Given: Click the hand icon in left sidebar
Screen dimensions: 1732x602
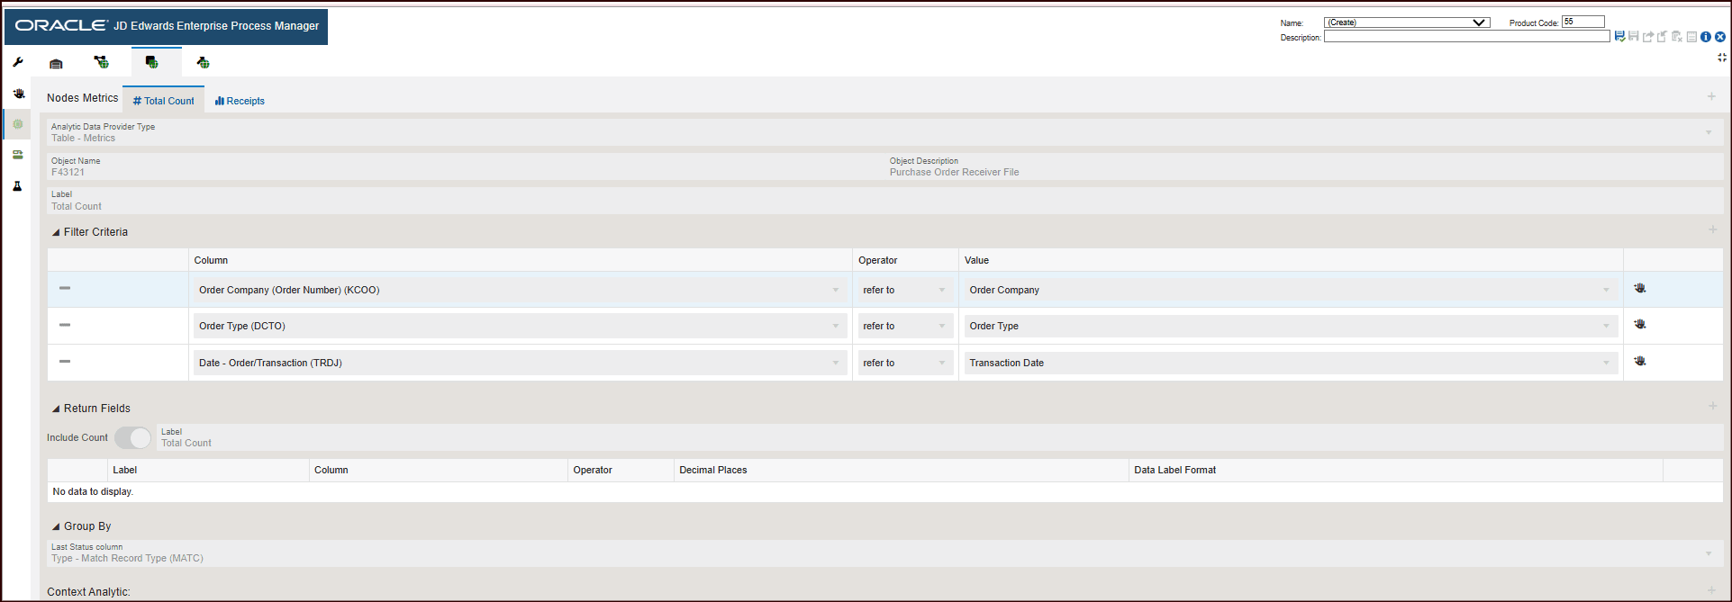Looking at the screenshot, I should [x=18, y=94].
